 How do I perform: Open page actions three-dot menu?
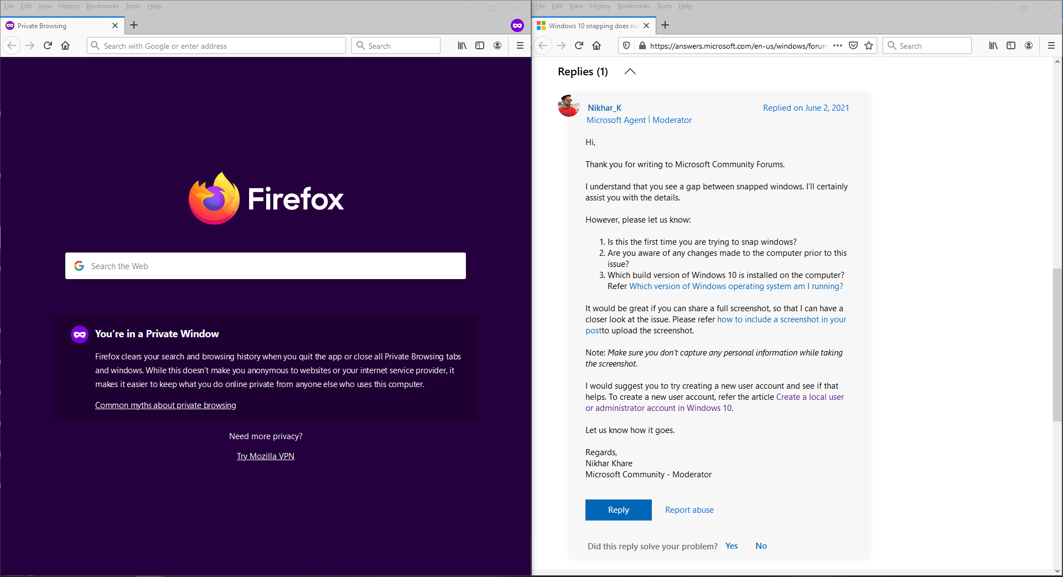(x=838, y=46)
